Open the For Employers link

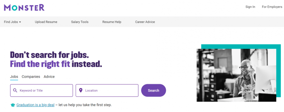[x=272, y=7]
